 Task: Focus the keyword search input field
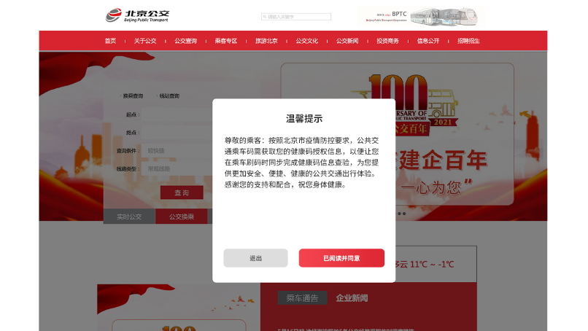pyautogui.click(x=298, y=16)
